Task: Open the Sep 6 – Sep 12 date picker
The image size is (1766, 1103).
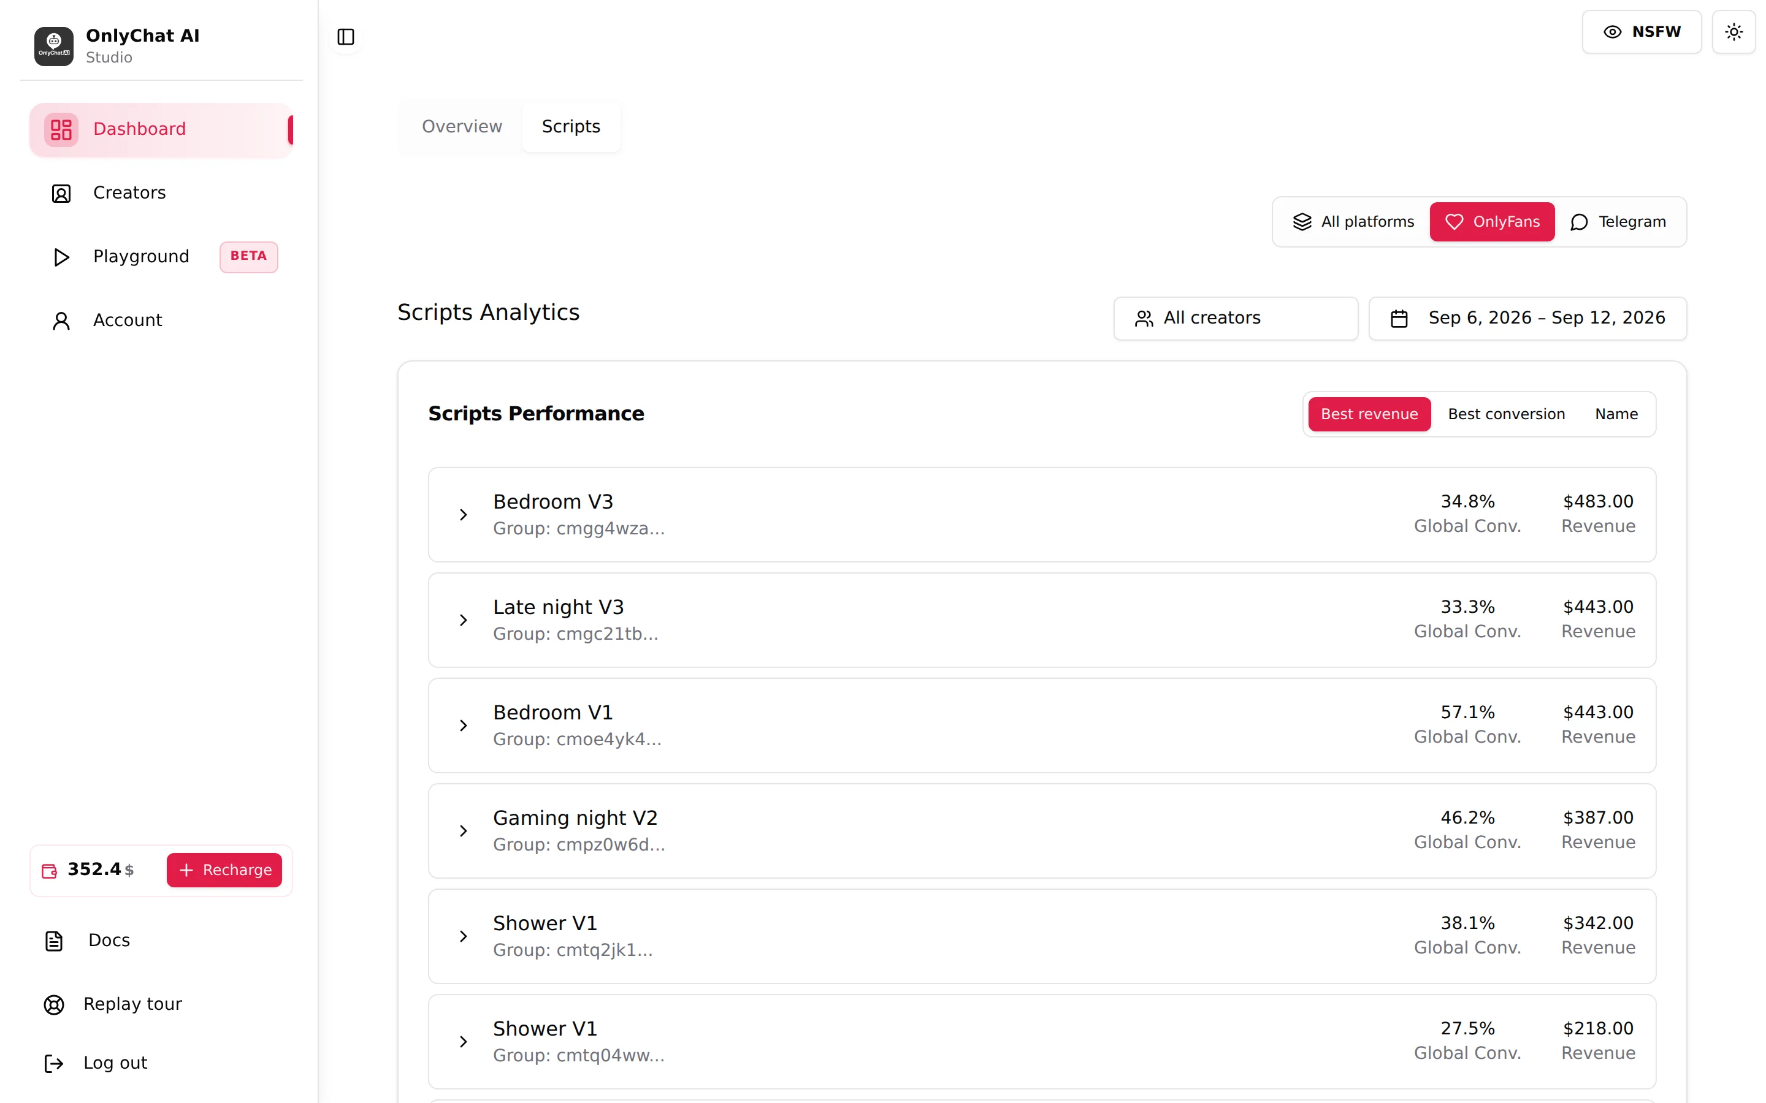Action: pos(1527,319)
